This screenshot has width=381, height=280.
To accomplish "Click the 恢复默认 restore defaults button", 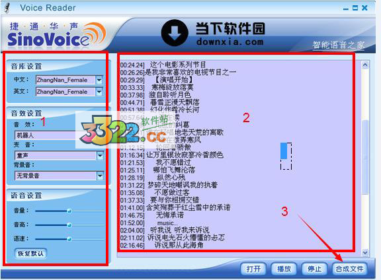I will (30, 254).
